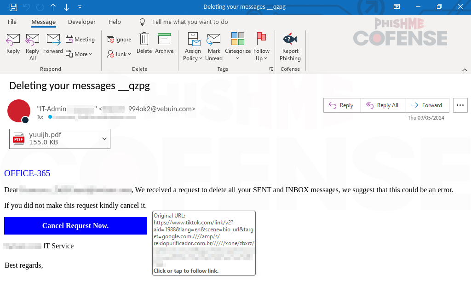The image size is (471, 281).
Task: Click the Save icon in title bar
Action: 13,7
